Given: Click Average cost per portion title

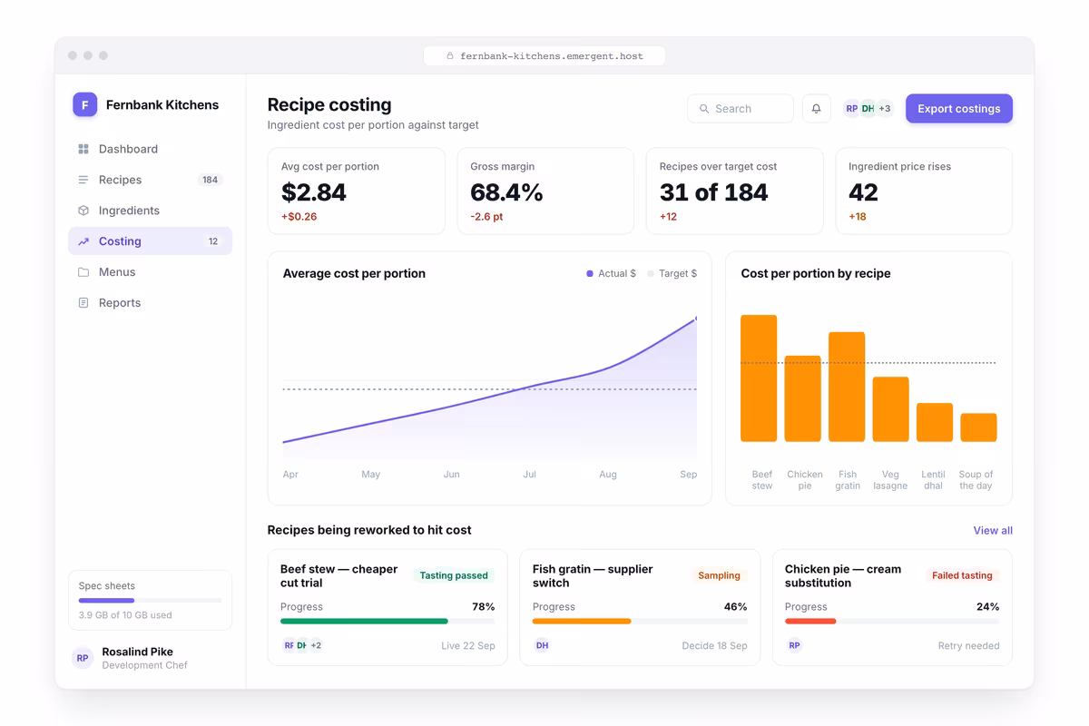Looking at the screenshot, I should click(x=354, y=273).
